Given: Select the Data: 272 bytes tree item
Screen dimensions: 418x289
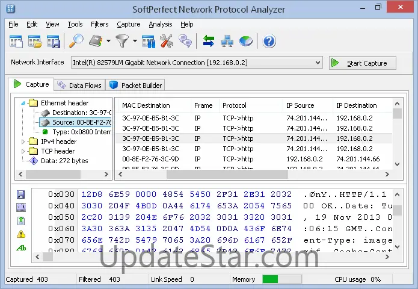Looking at the screenshot, I should pyautogui.click(x=59, y=161).
